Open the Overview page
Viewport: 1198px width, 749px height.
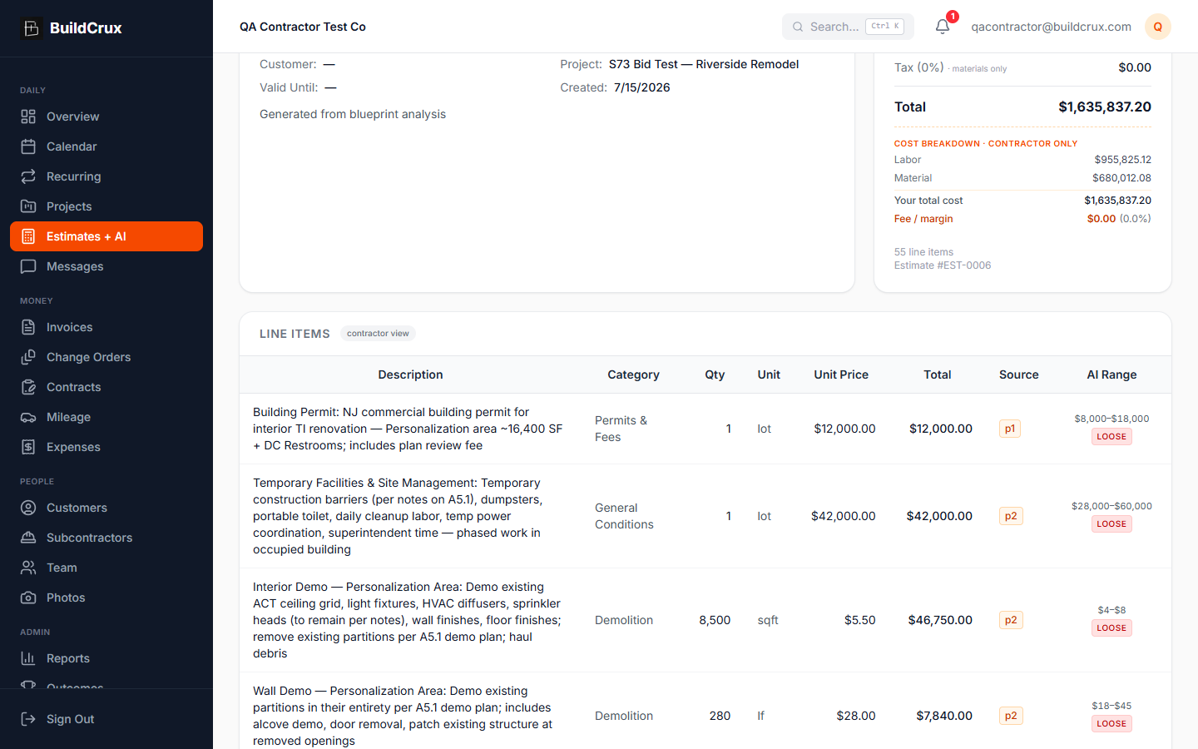click(x=106, y=117)
